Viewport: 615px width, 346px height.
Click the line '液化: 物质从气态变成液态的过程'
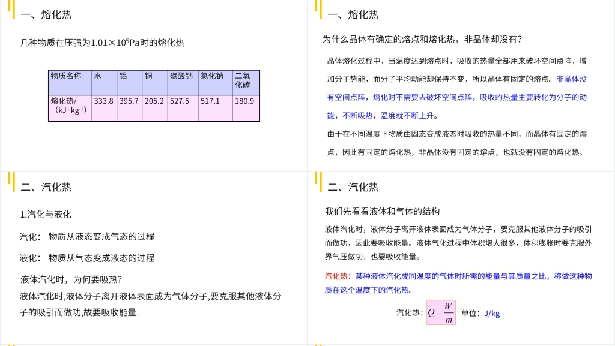(x=87, y=258)
